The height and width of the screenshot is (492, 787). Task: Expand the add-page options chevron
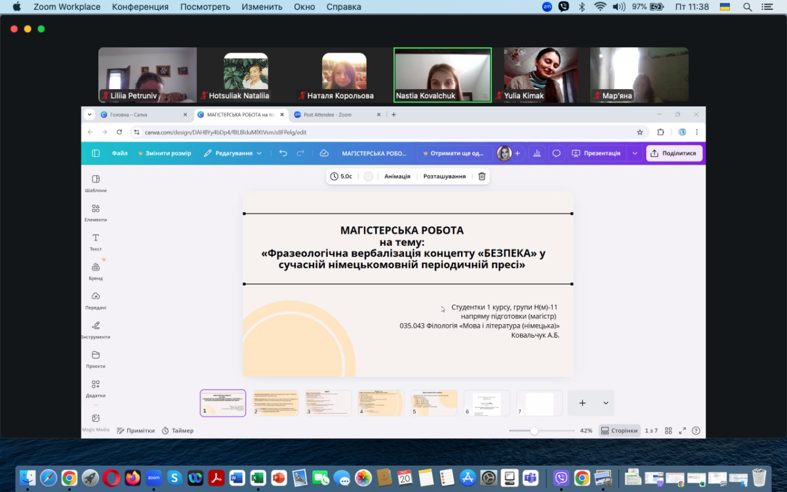(605, 403)
